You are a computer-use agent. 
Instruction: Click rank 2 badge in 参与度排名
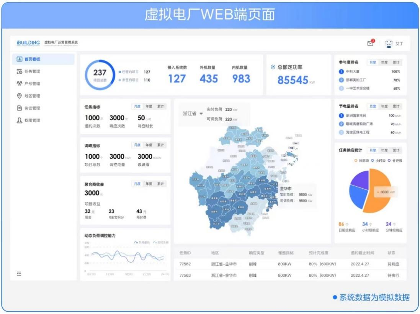[x=341, y=80]
